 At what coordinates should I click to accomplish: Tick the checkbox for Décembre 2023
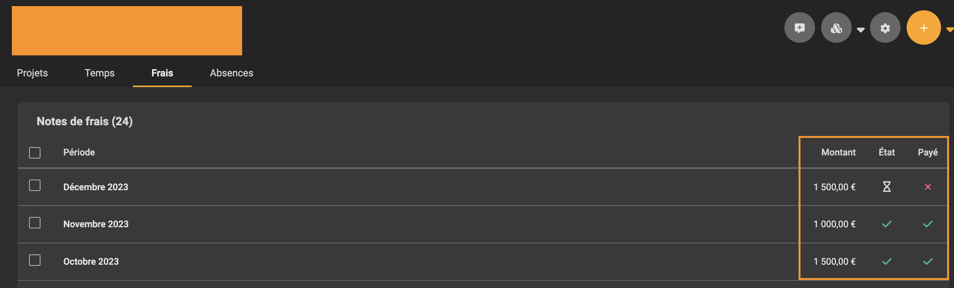pos(35,186)
